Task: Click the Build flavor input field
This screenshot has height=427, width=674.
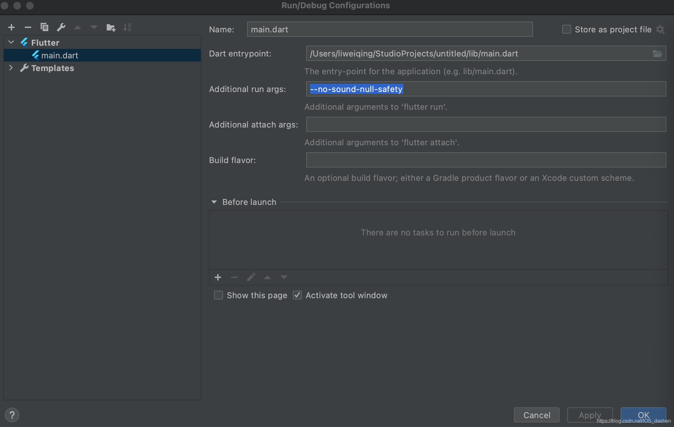Action: (x=486, y=160)
